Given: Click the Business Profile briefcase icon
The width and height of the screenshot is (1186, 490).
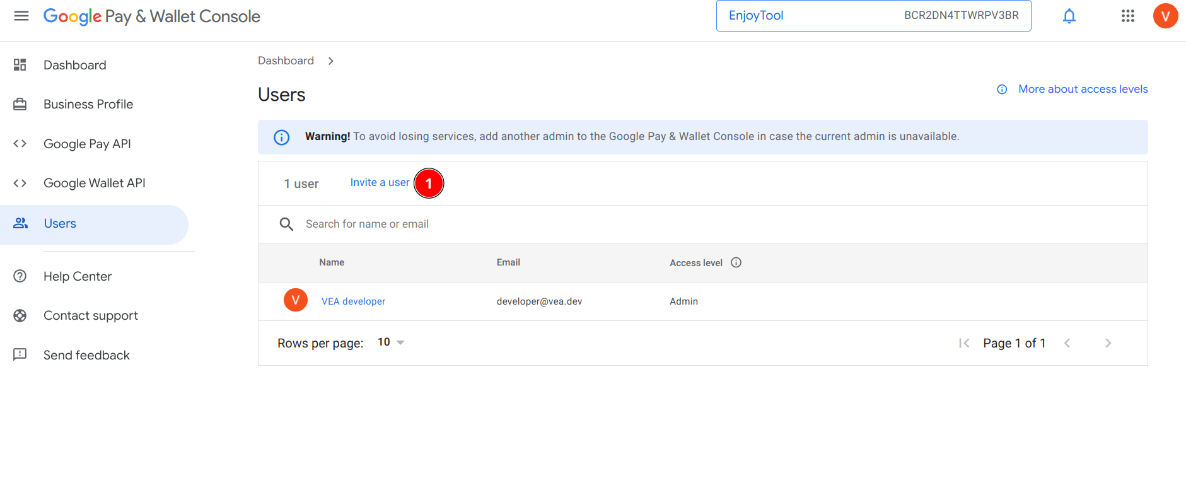Looking at the screenshot, I should click(x=20, y=104).
